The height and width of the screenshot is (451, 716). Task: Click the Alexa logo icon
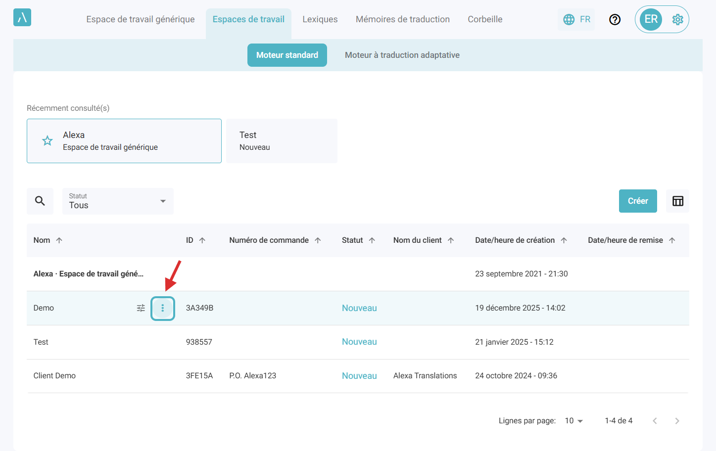pos(22,18)
